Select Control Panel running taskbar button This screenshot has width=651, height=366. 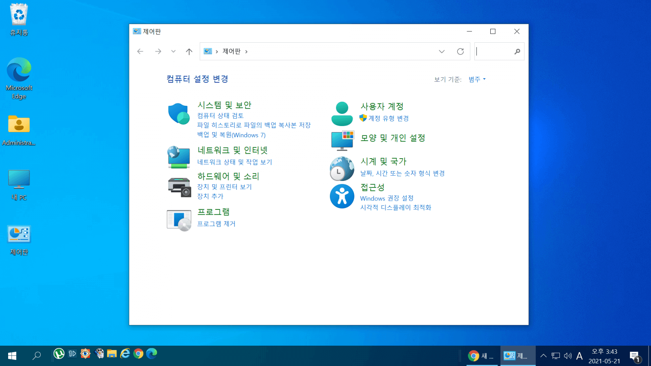click(x=518, y=356)
